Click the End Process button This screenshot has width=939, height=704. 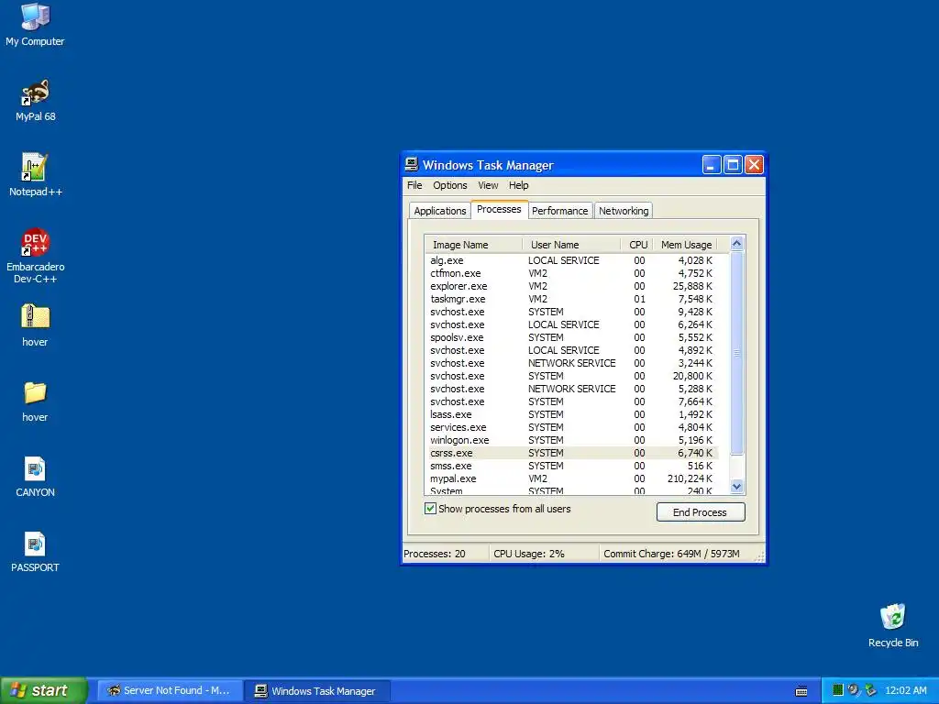coord(701,511)
